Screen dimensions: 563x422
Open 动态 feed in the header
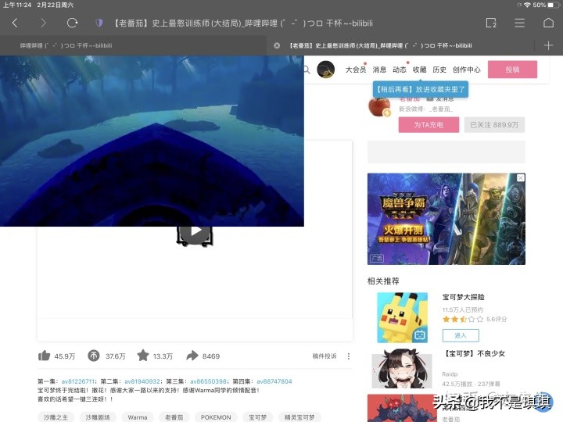(400, 70)
